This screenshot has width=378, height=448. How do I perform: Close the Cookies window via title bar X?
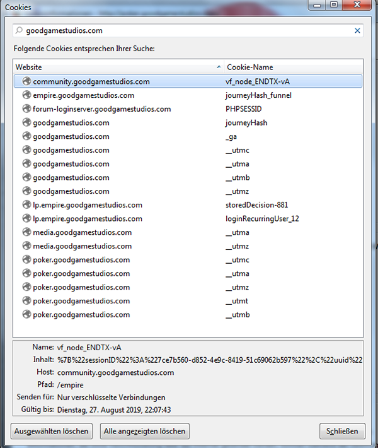pos(357,5)
